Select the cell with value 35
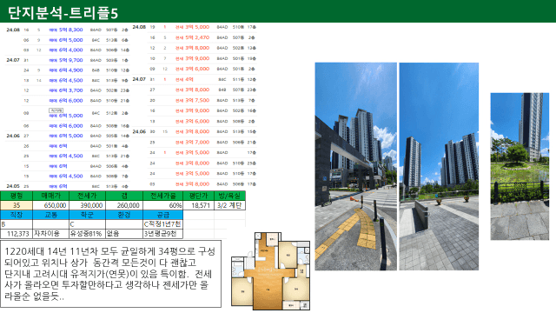556x313 pixels. coord(17,205)
